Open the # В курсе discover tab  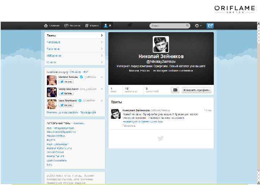point(92,26)
